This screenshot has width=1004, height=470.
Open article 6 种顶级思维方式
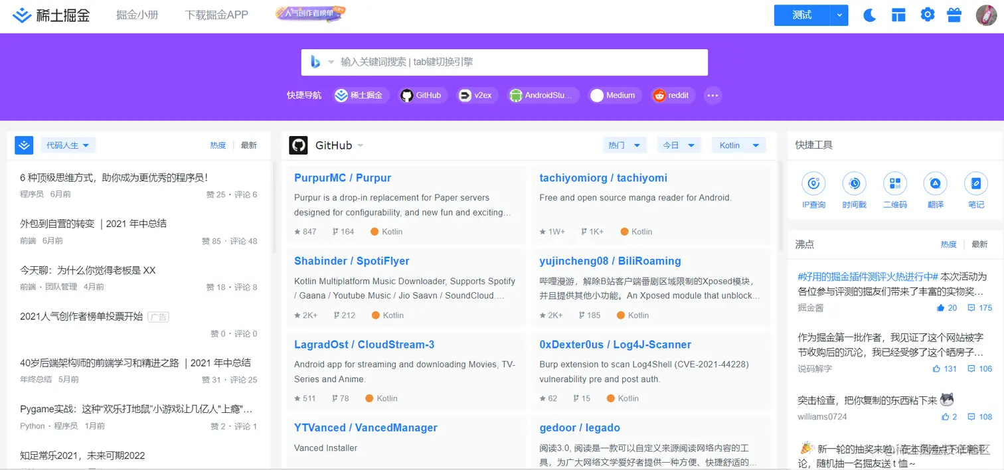click(114, 177)
